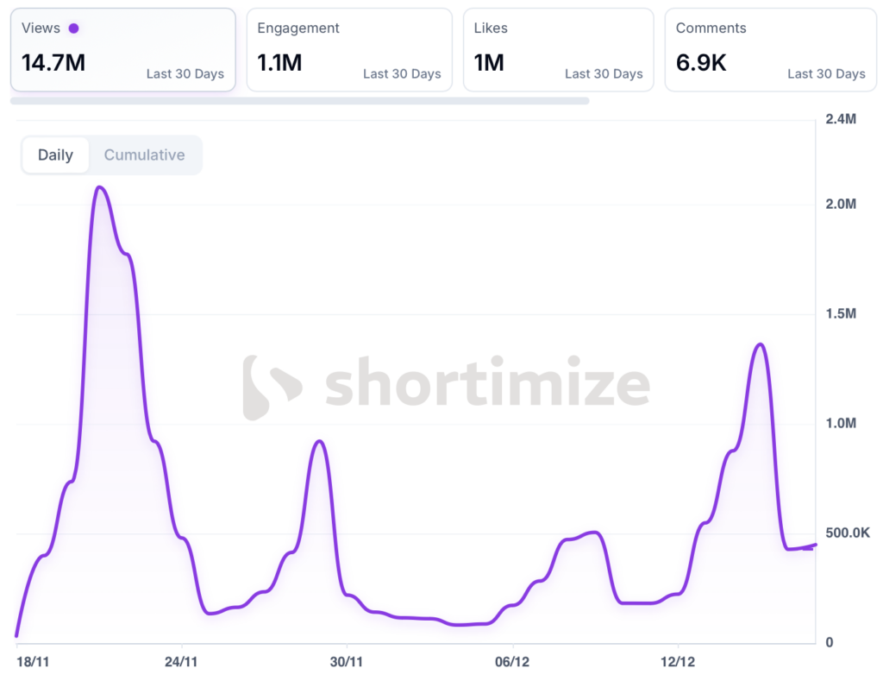Switch to Cumulative chart mode
This screenshot has height=681, width=883.
tap(144, 155)
